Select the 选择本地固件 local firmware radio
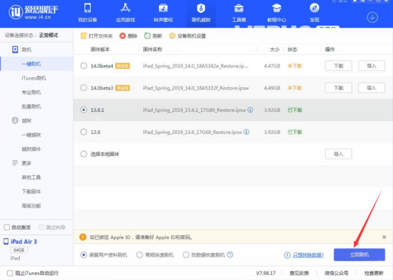The height and width of the screenshot is (280, 393). [x=84, y=154]
